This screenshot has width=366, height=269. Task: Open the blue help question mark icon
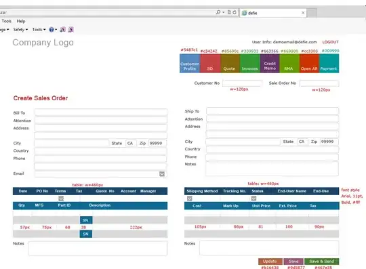52,30
